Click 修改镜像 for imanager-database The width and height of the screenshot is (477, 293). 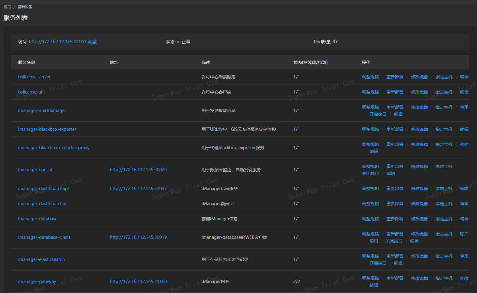[x=419, y=219]
